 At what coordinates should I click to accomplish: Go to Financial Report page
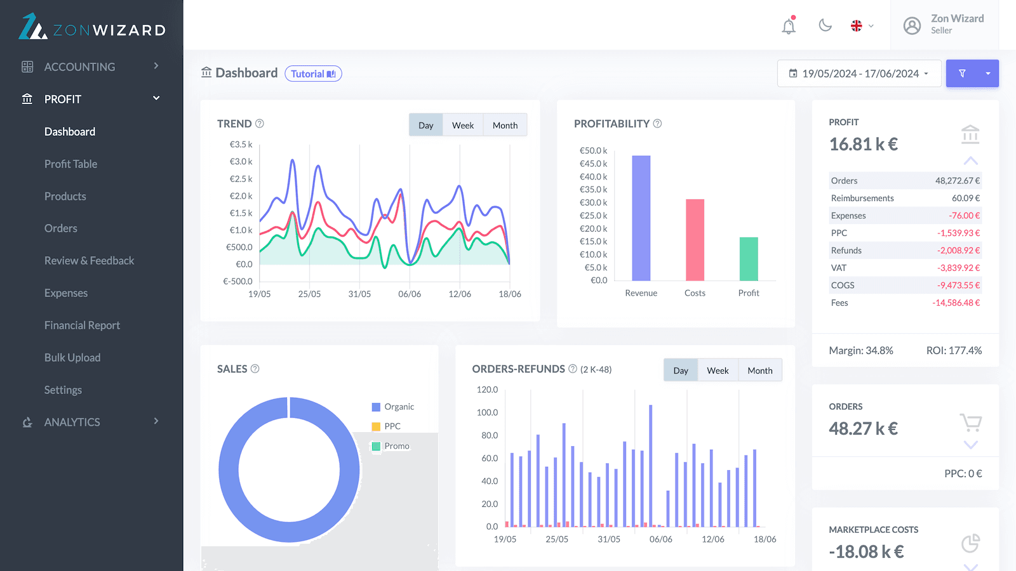[x=82, y=325]
